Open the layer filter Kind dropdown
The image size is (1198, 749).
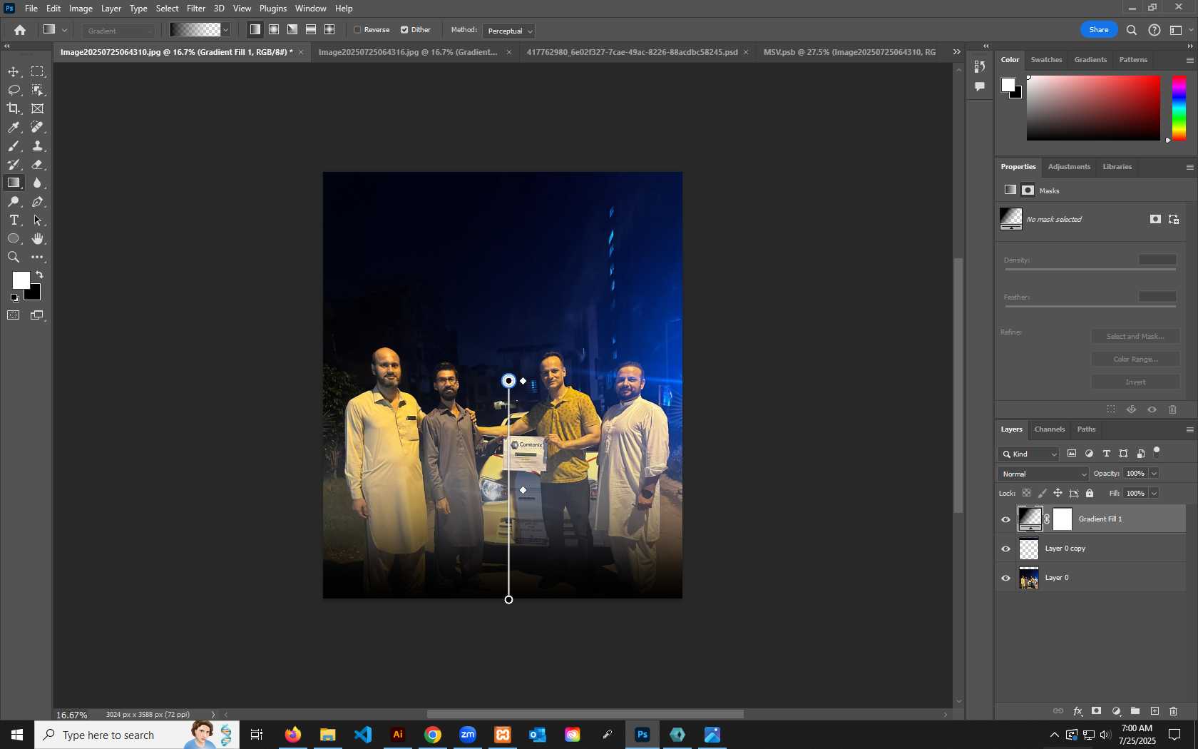(1029, 454)
